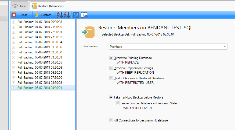Click the large database restore icon in header
235x130 pixels.
pyautogui.click(x=88, y=32)
